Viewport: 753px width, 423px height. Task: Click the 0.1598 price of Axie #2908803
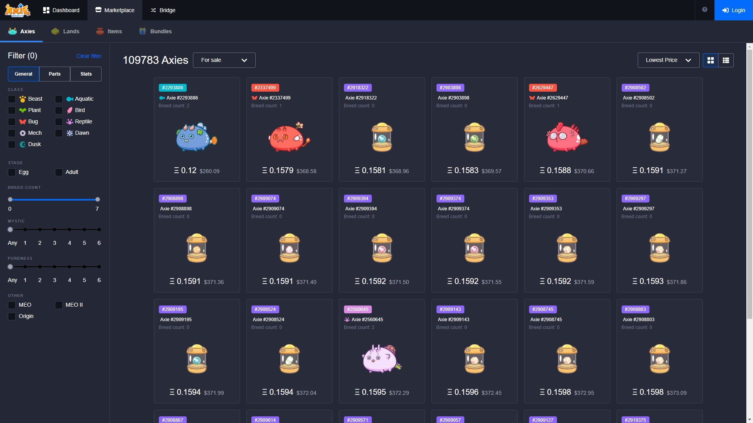[648, 392]
